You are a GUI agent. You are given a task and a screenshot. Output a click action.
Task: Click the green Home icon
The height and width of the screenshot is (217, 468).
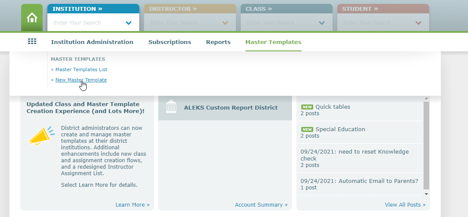pyautogui.click(x=32, y=18)
